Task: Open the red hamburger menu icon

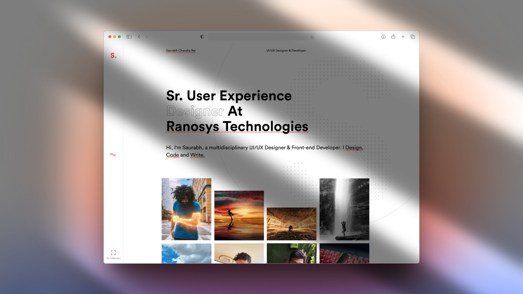Action: pos(113,155)
